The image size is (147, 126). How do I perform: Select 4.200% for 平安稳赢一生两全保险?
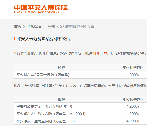click(133, 121)
